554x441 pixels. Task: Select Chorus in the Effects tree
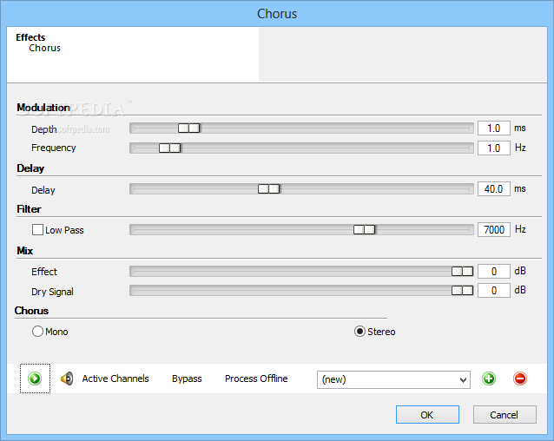[x=44, y=48]
